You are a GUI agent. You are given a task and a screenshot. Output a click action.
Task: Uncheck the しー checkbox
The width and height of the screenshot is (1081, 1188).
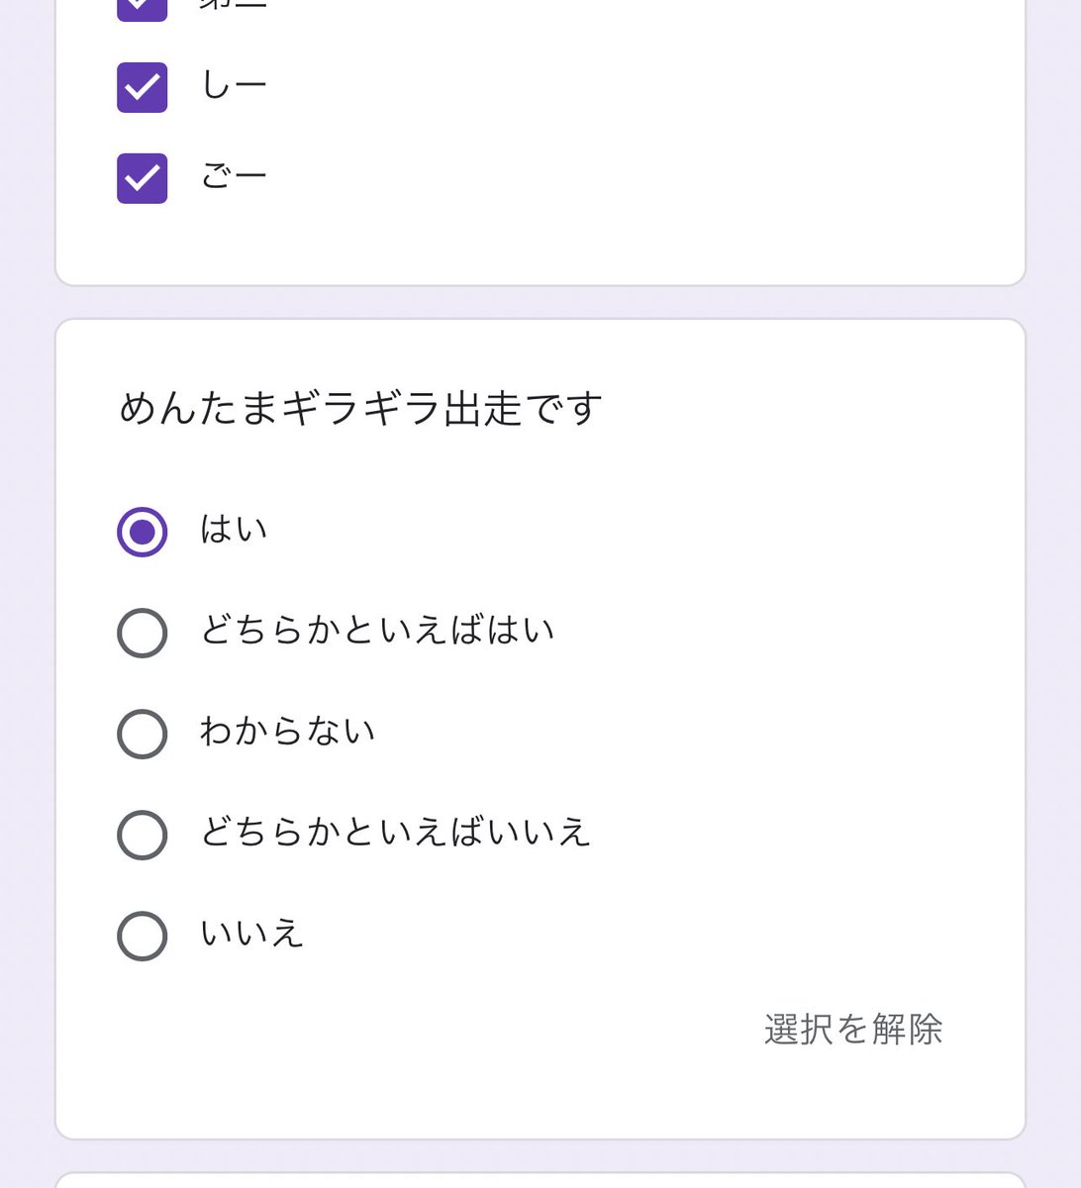coord(143,87)
